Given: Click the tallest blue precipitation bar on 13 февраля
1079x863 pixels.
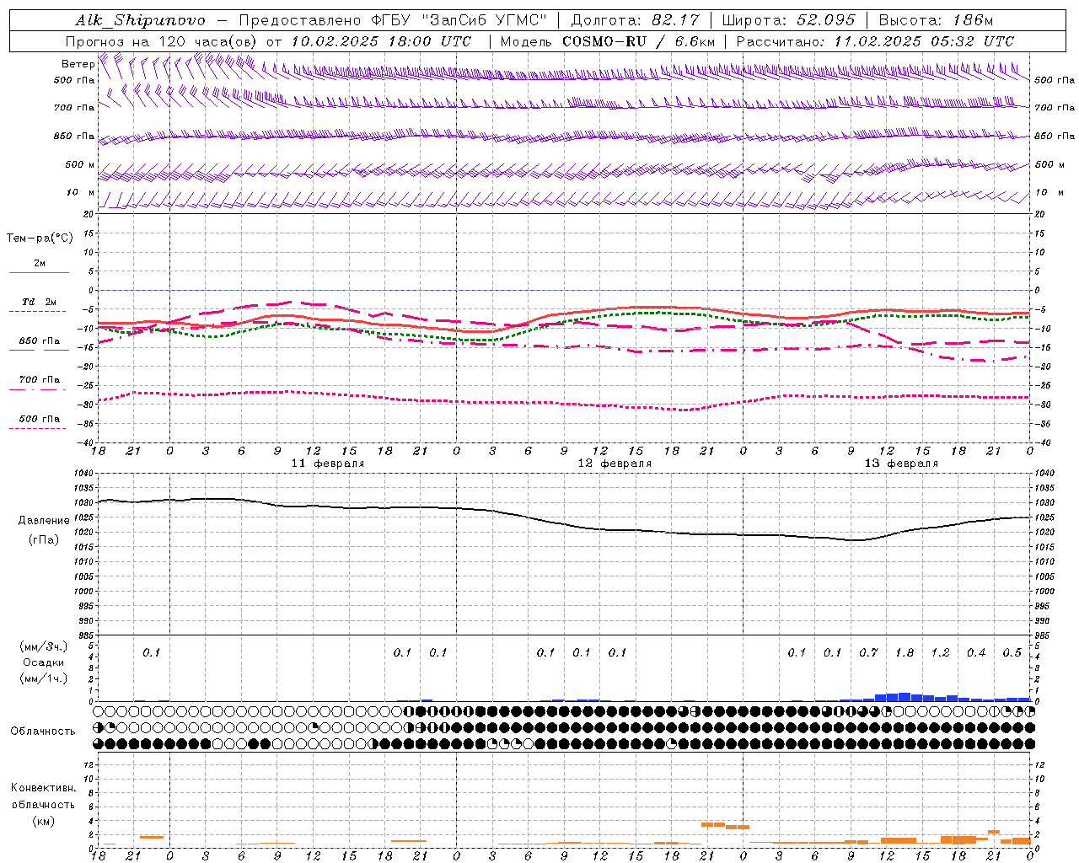Looking at the screenshot, I should coord(905,697).
